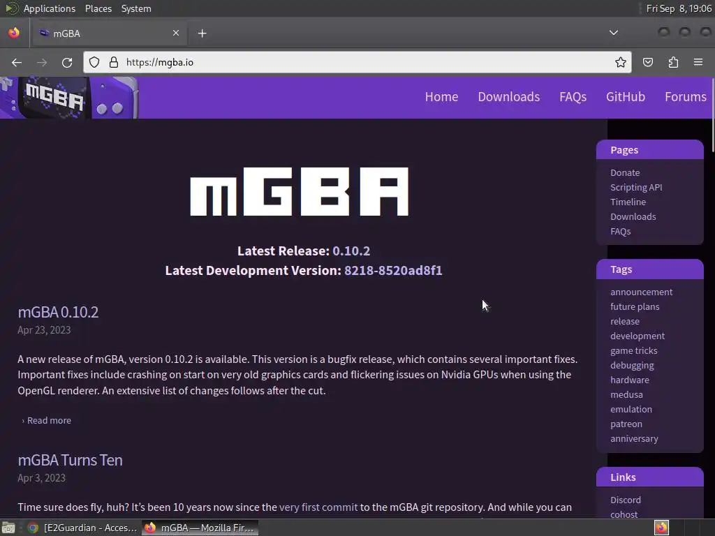Switch to mGBA Mozilla Firefox taskbar window
The width and height of the screenshot is (715, 536).
tap(200, 528)
